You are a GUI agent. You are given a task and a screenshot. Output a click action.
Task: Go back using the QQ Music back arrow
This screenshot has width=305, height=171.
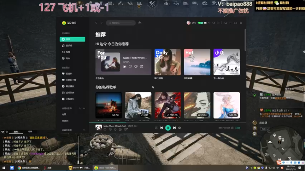click(96, 23)
